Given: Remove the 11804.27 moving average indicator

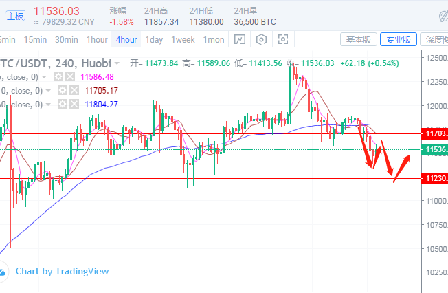Looking at the screenshot, I should [74, 104].
